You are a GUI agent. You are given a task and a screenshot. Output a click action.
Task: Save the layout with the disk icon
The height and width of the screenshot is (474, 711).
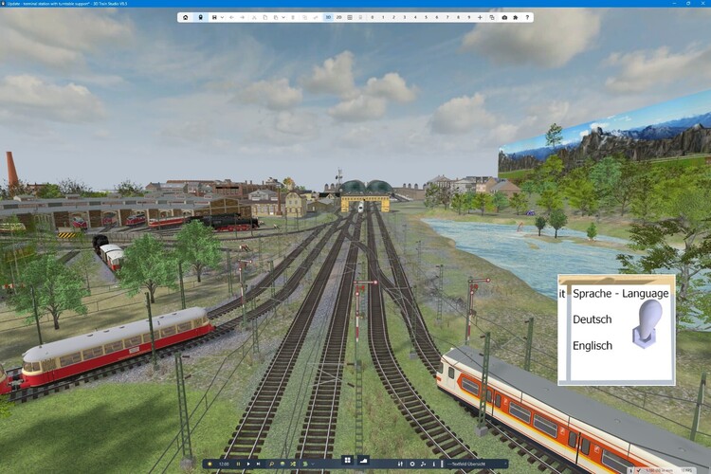click(x=214, y=17)
